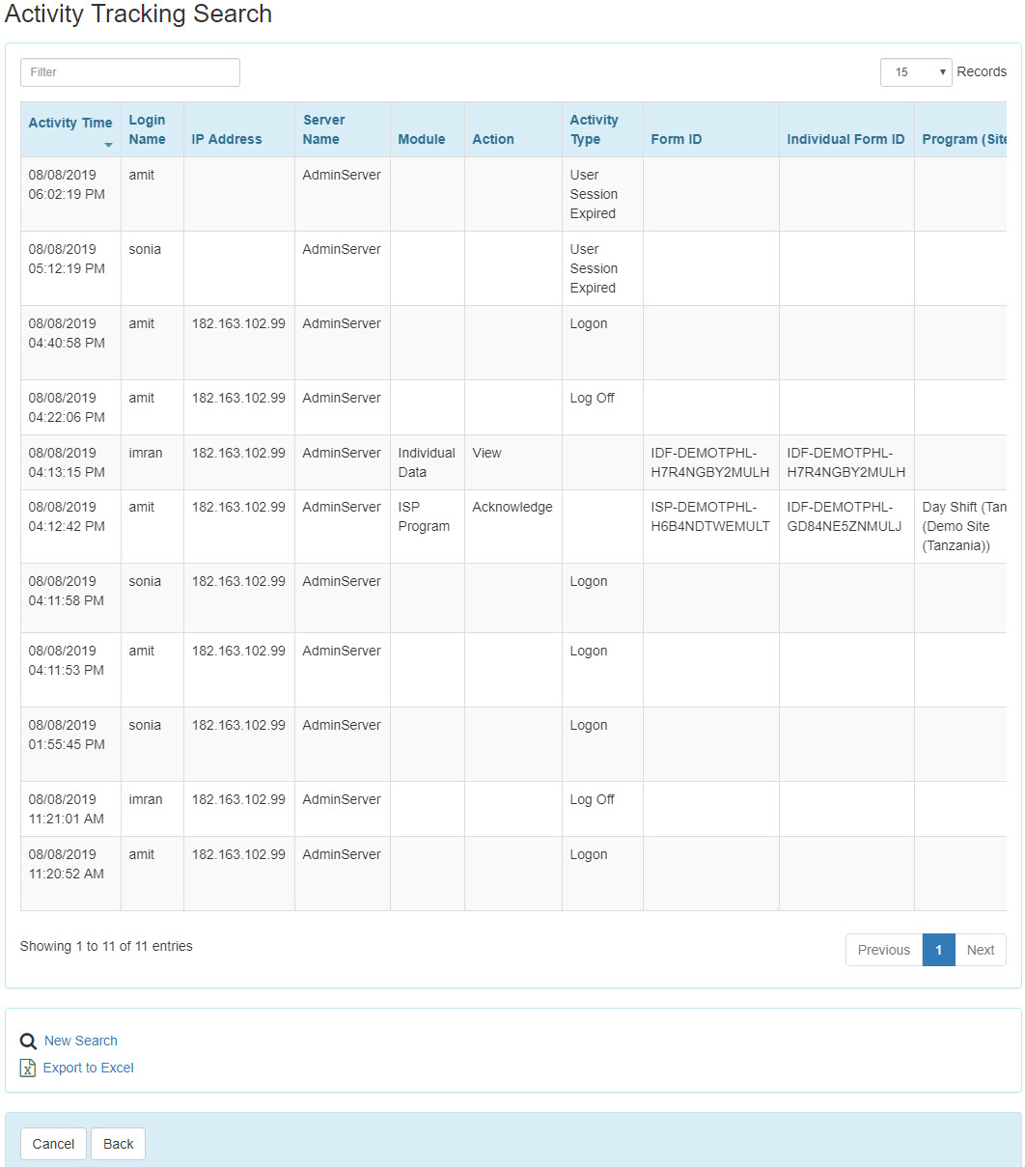Sort by IP Address column
Image resolution: width=1025 pixels, height=1167 pixels.
click(x=239, y=129)
